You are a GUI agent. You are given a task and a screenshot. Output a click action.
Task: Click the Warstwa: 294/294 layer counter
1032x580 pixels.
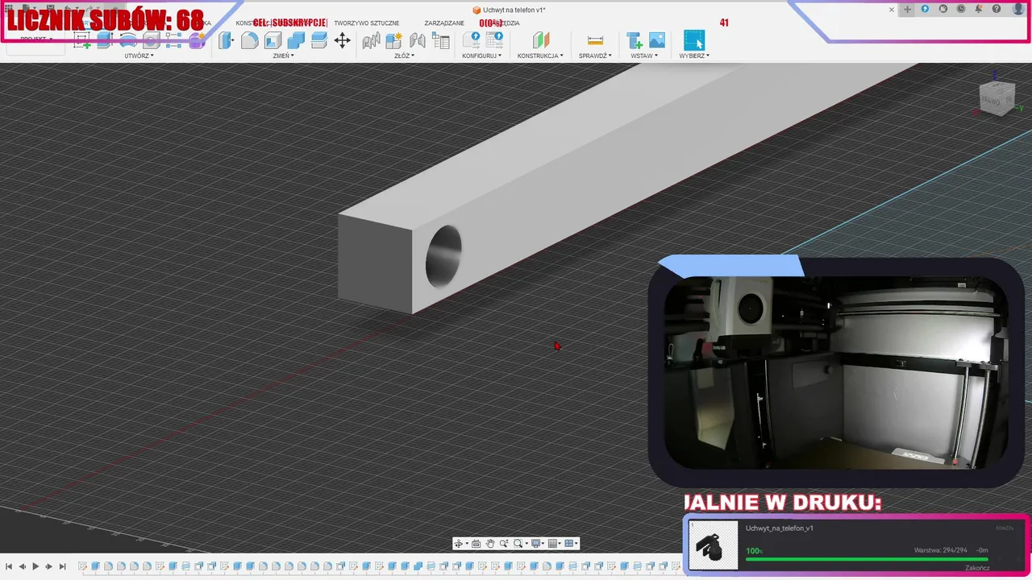pyautogui.click(x=940, y=551)
